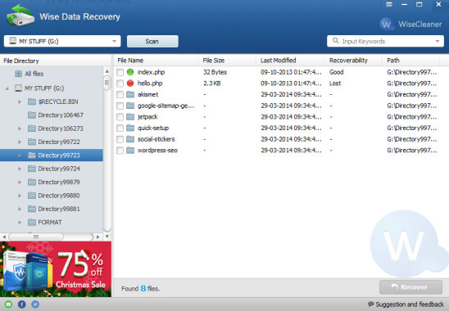Image resolution: width=449 pixels, height=311 pixels.
Task: Expand the Directory106273 tree node
Action: 20,128
